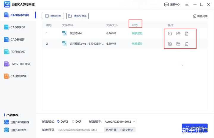Open 迅捷CAD看图 recommended product link
The image size is (214, 138).
(18, 130)
